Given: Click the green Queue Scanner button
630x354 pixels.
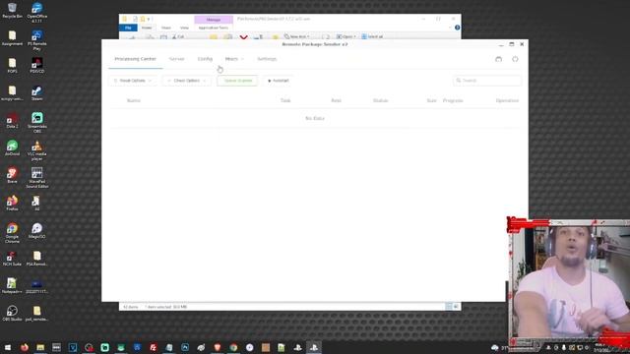Looking at the screenshot, I should tap(238, 81).
